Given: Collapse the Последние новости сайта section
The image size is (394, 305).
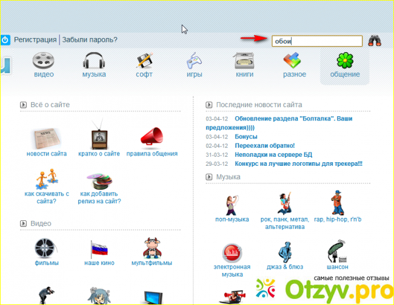Looking at the screenshot, I should point(209,105).
